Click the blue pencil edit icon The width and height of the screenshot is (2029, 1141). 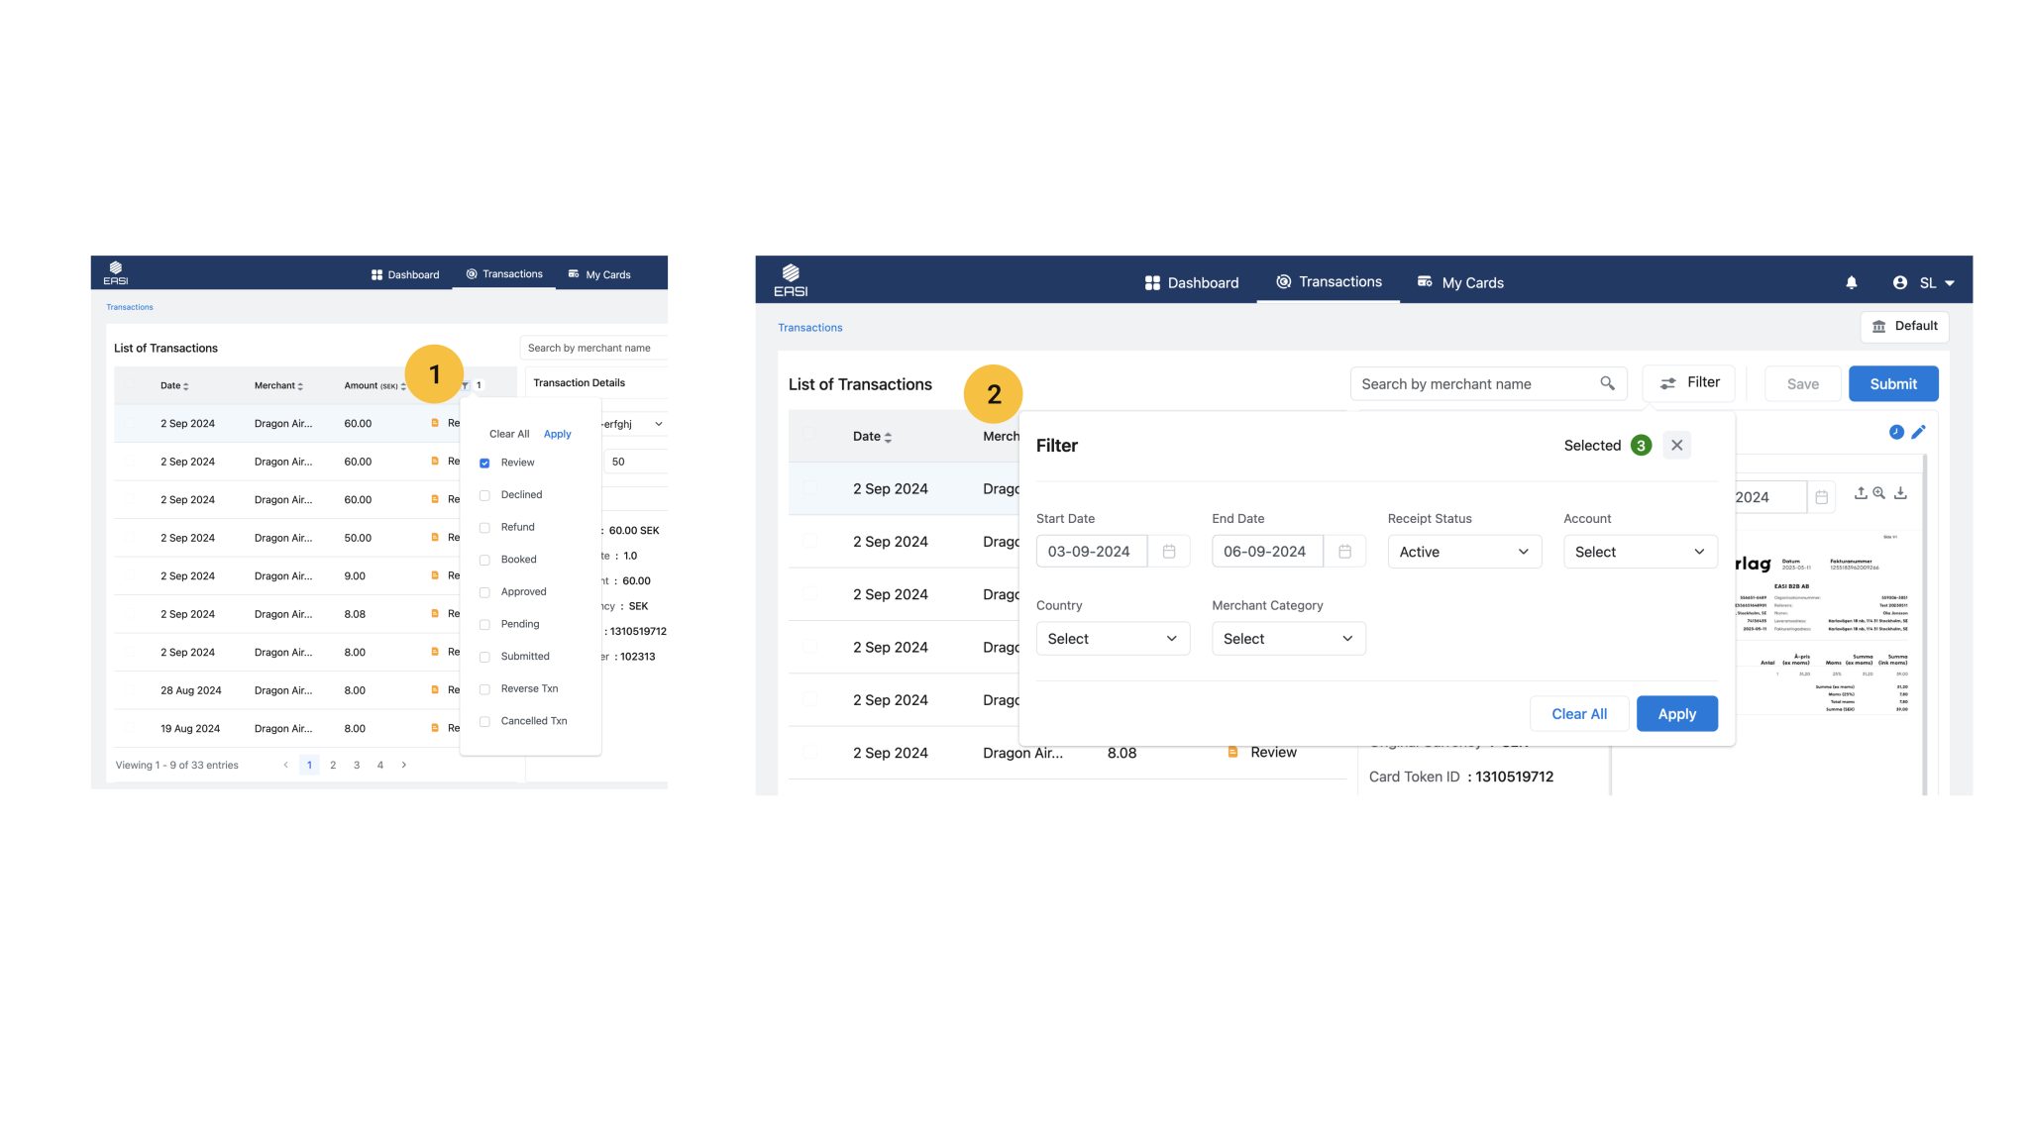(1918, 432)
